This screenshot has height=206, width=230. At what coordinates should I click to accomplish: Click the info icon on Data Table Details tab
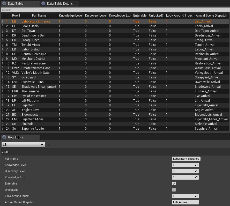click(x=43, y=4)
